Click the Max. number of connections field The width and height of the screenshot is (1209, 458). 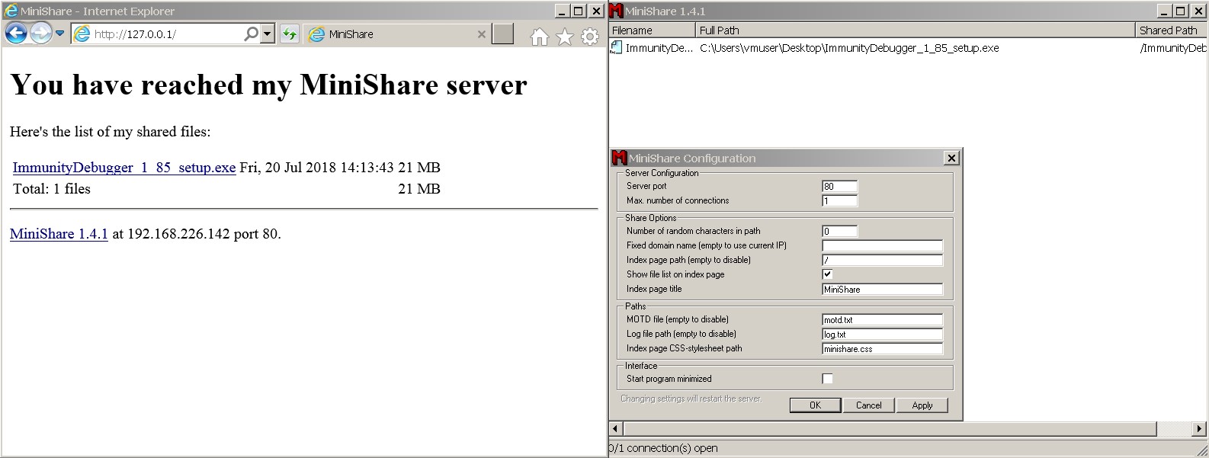[839, 201]
